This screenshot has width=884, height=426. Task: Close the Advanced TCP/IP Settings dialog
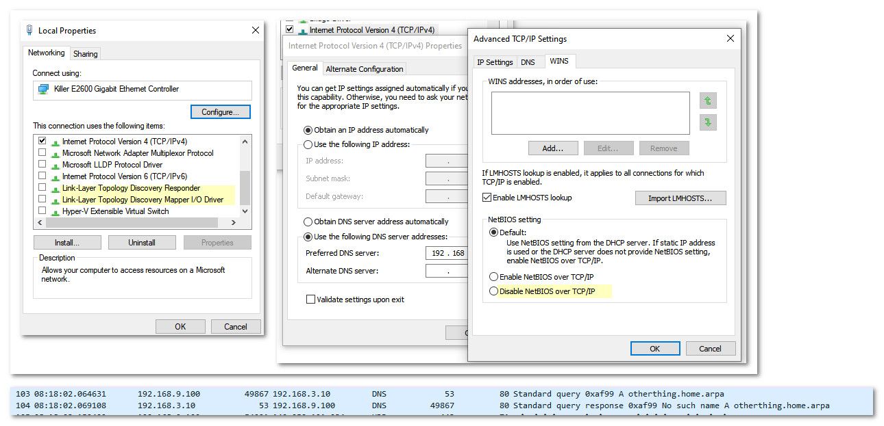pos(730,39)
